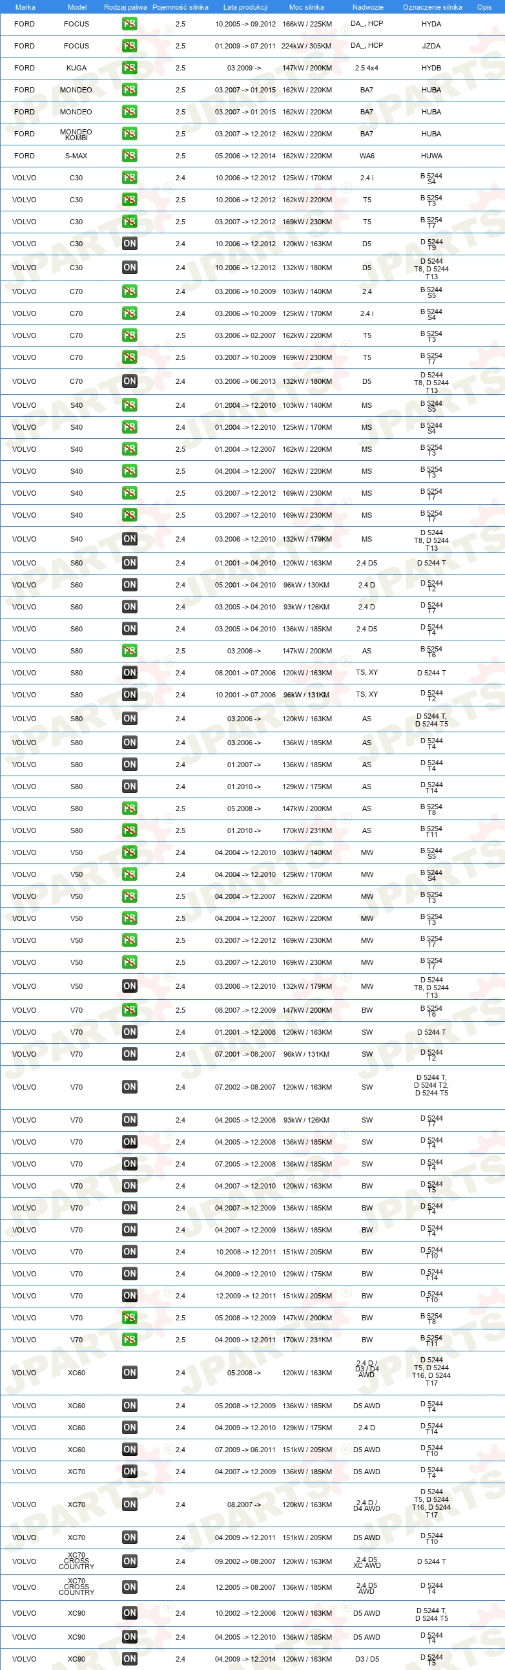Click diesel ON icon in VOLVO C70 D5 row

pos(130,382)
